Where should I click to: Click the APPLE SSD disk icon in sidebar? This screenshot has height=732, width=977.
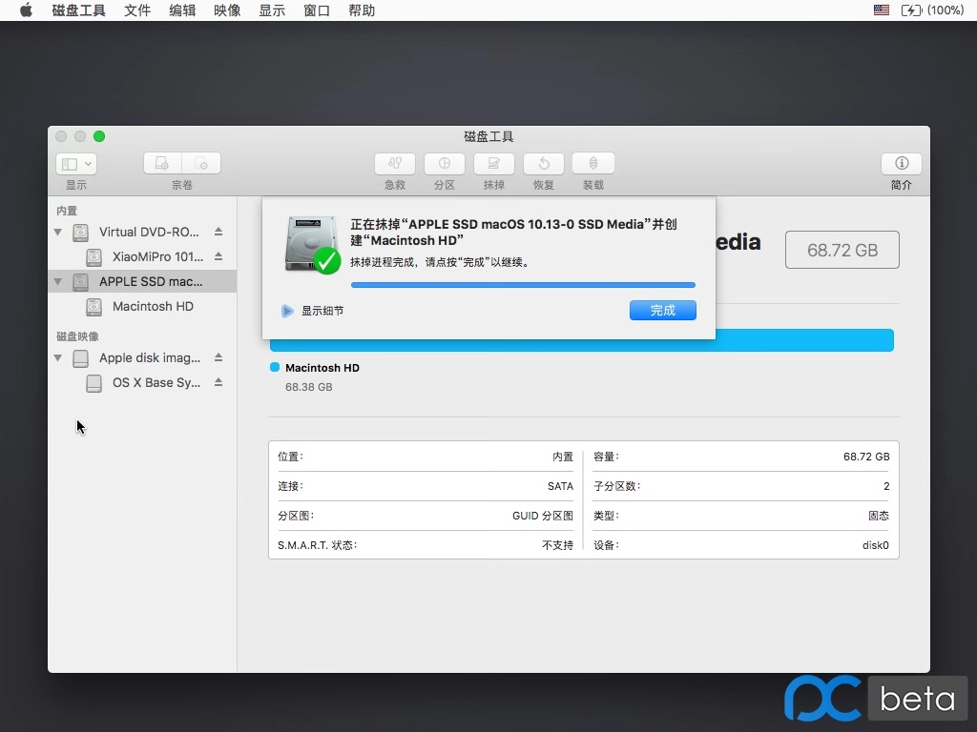[x=80, y=282]
